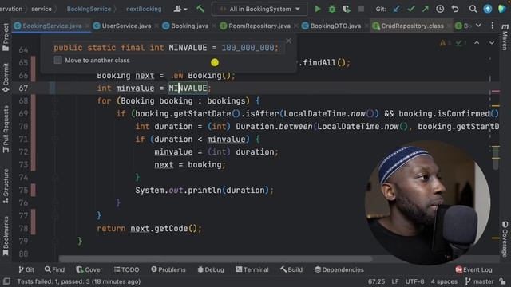Open the Structure tool window
This screenshot has height=287, width=511.
tap(6, 186)
